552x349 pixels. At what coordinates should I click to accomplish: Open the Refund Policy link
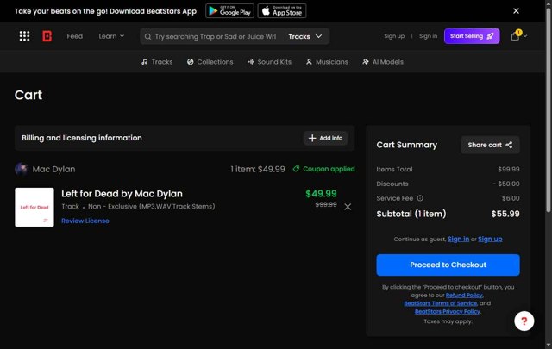464,296
